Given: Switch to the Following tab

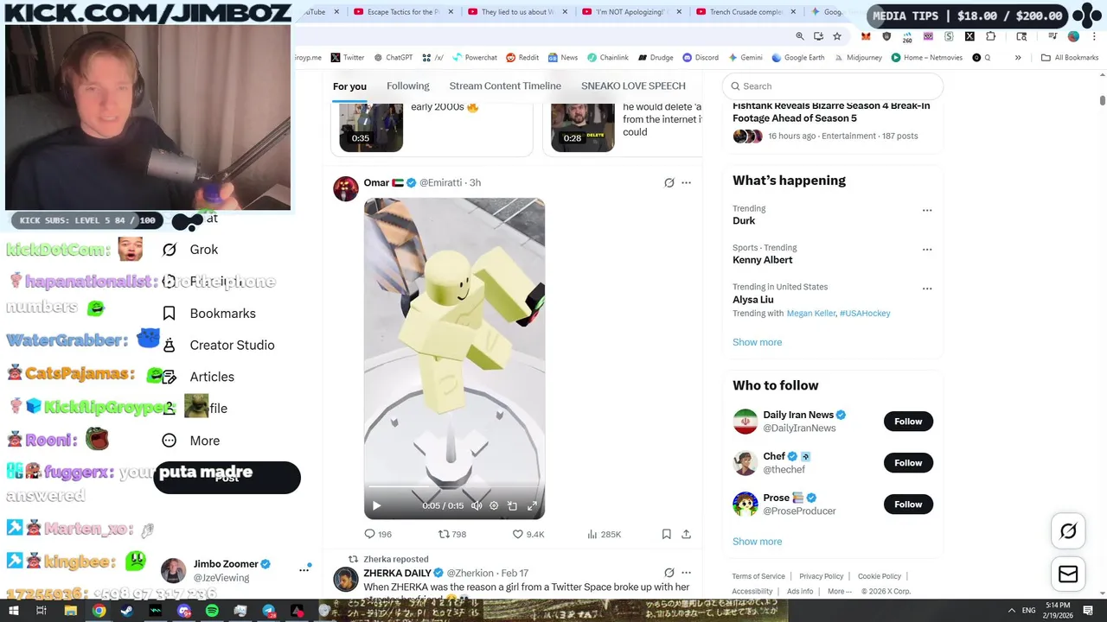Looking at the screenshot, I should [408, 86].
